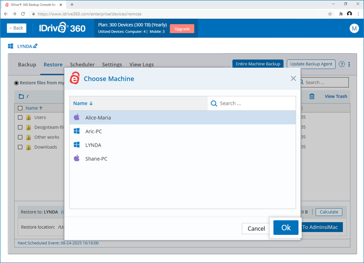Switch to the Scheduler tab

tap(82, 65)
